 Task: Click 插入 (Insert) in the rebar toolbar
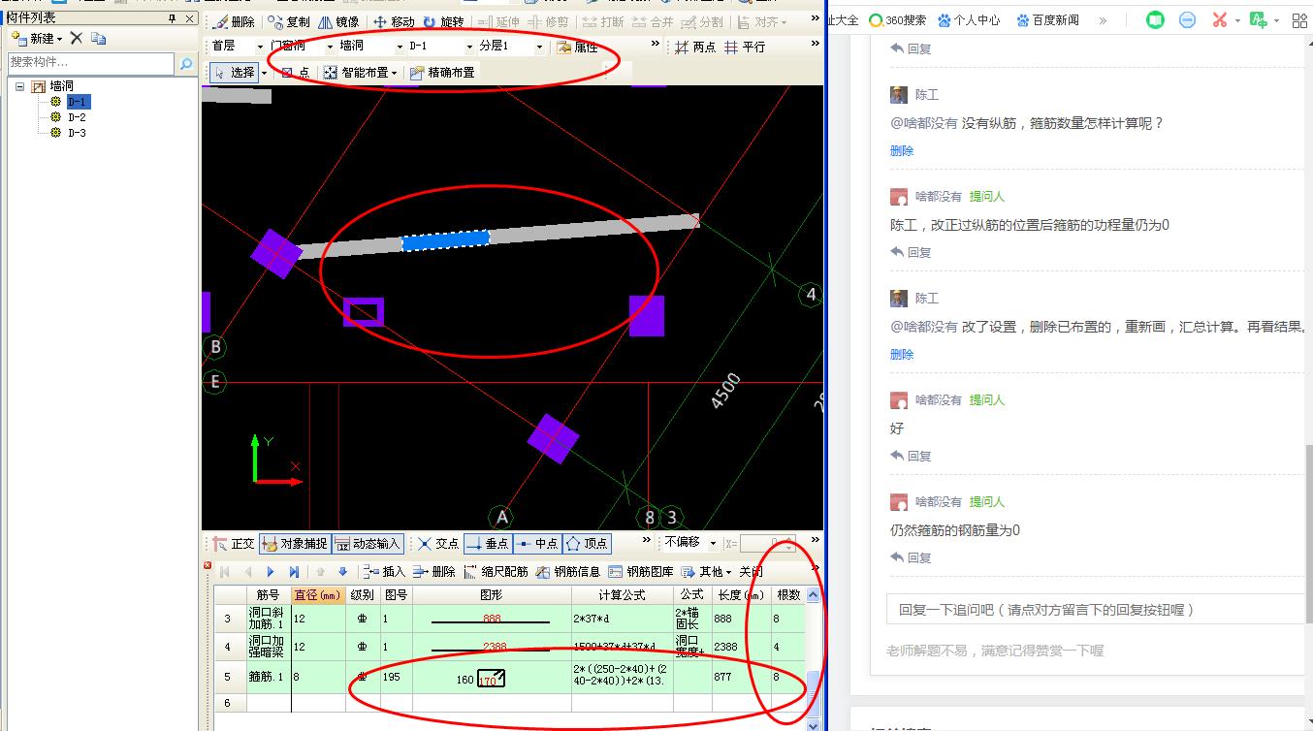tap(384, 571)
